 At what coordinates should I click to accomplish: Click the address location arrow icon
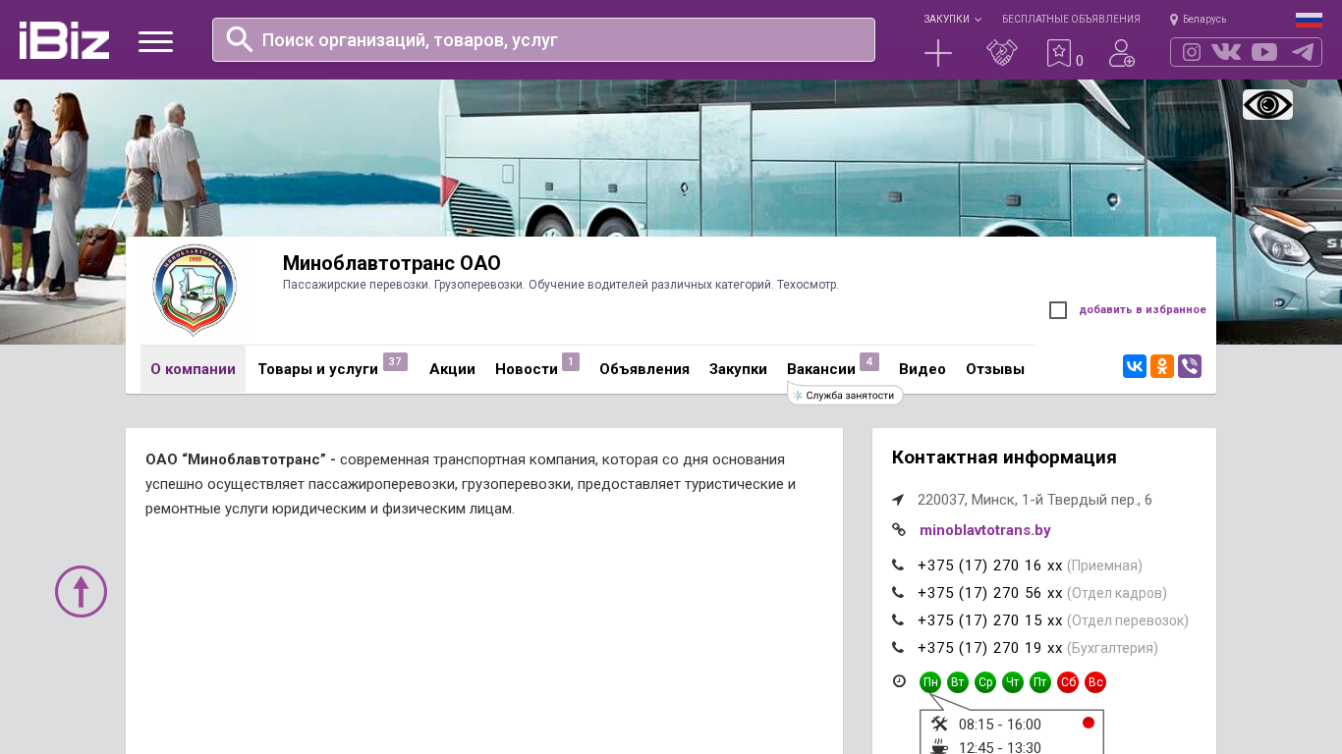click(x=898, y=500)
